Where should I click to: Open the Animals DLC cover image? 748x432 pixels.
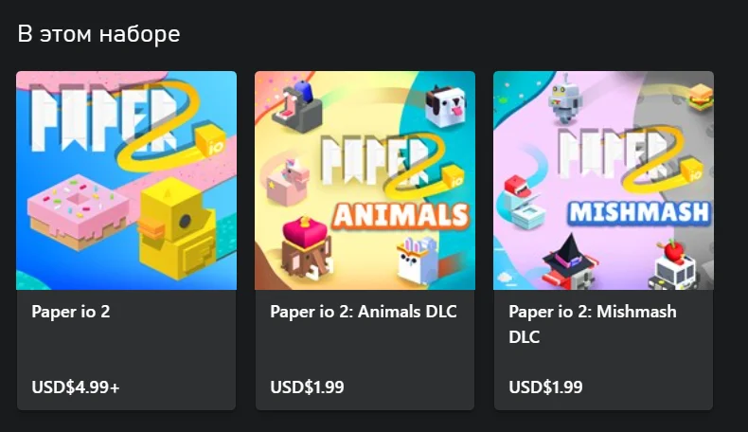point(365,180)
